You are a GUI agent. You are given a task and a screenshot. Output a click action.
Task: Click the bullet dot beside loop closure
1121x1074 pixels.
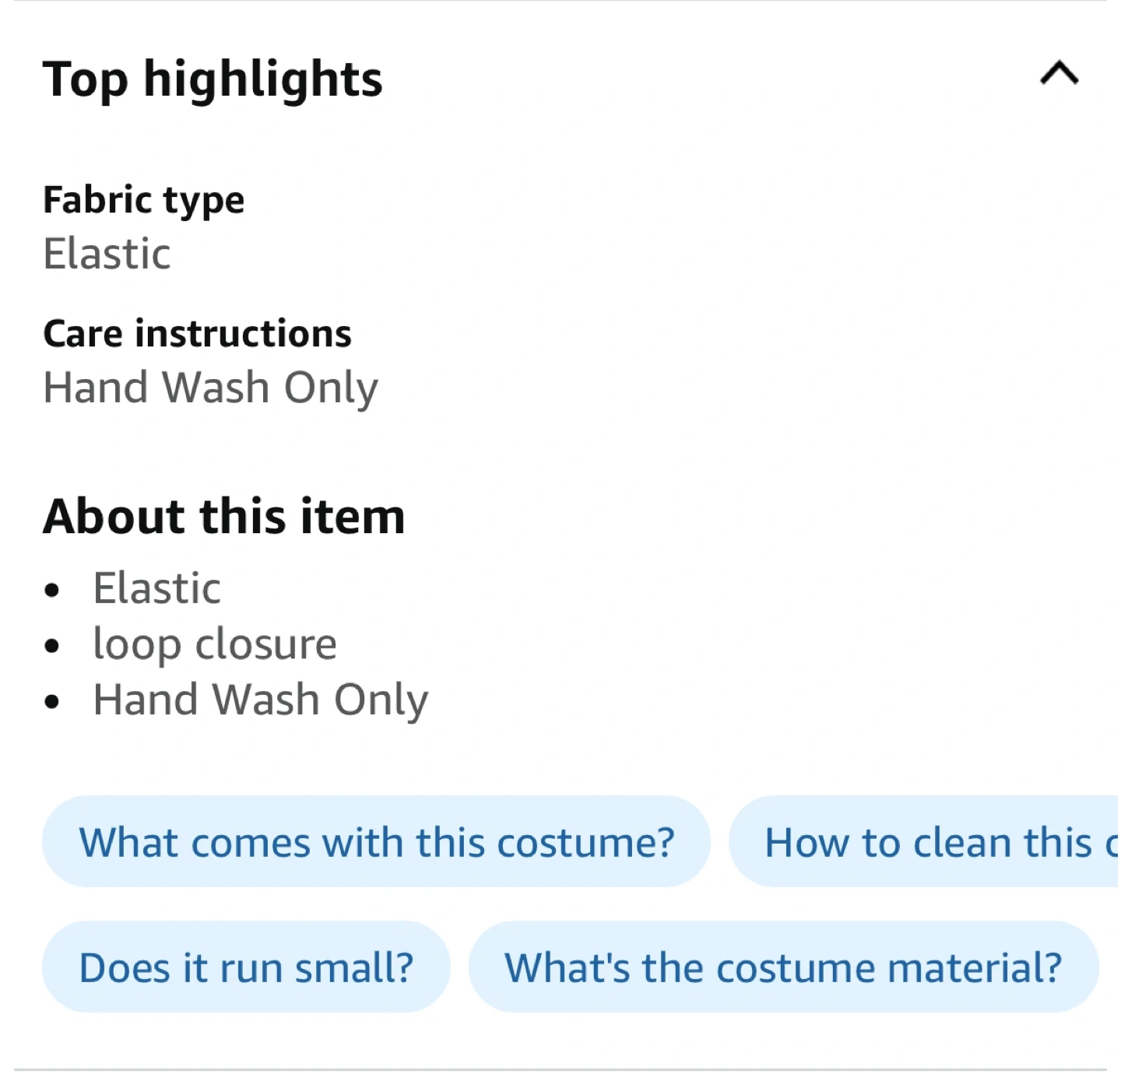(x=52, y=646)
